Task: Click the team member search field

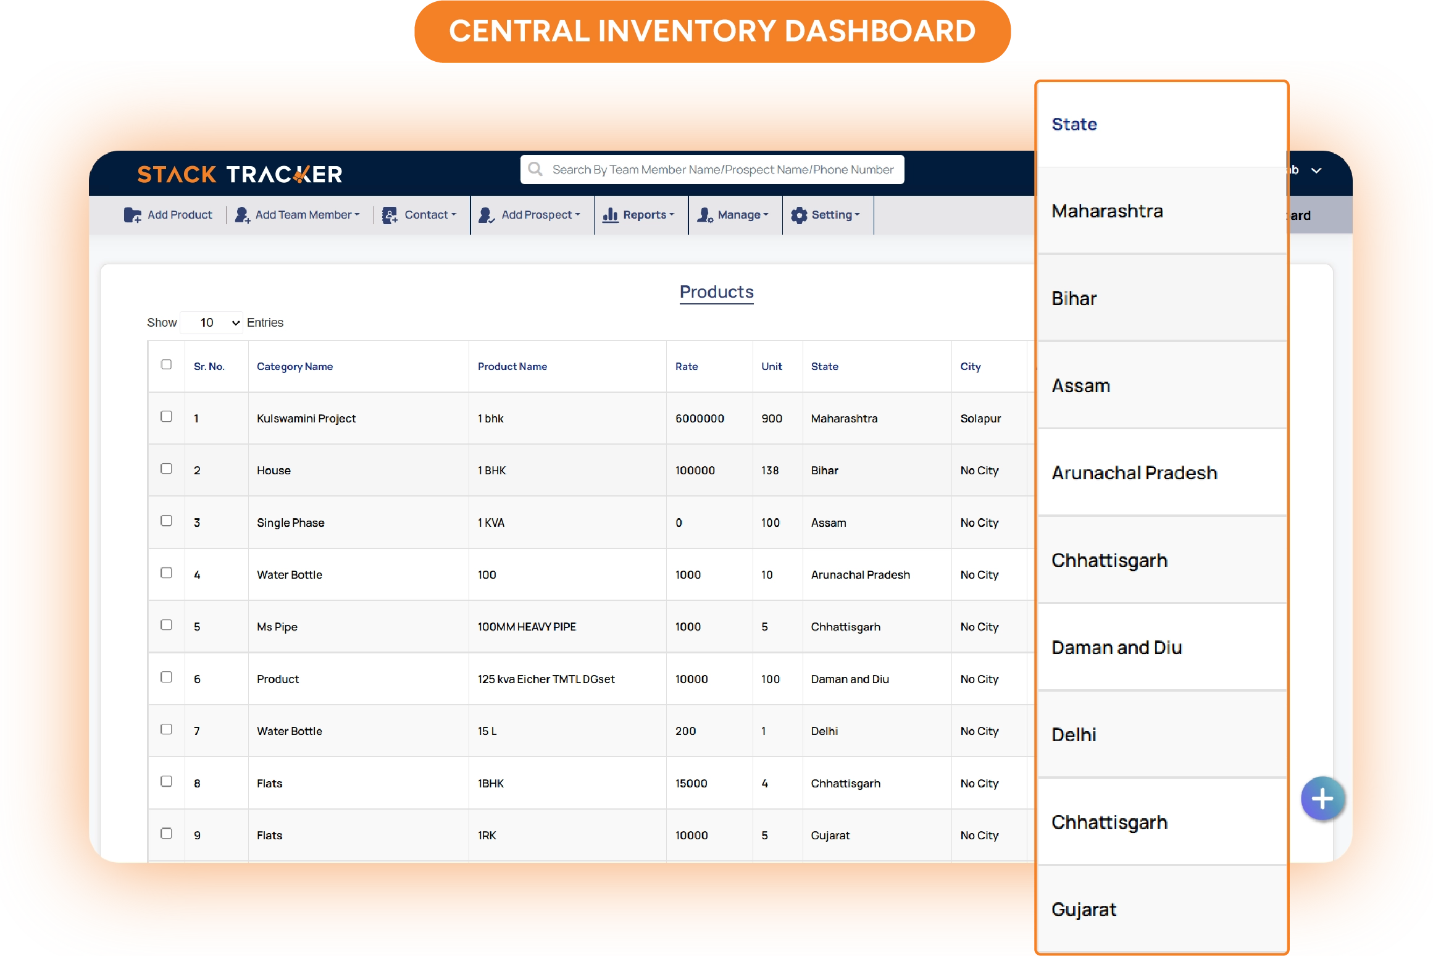Action: pos(722,169)
